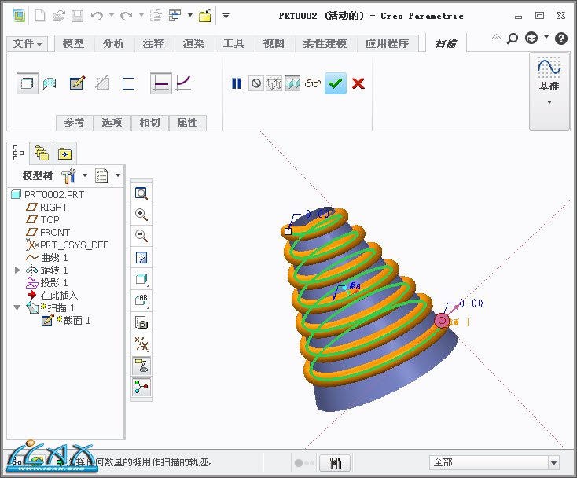Screen dimensions: 577x478
Task: Expand the 基准 datum dropdown
Action: [549, 102]
